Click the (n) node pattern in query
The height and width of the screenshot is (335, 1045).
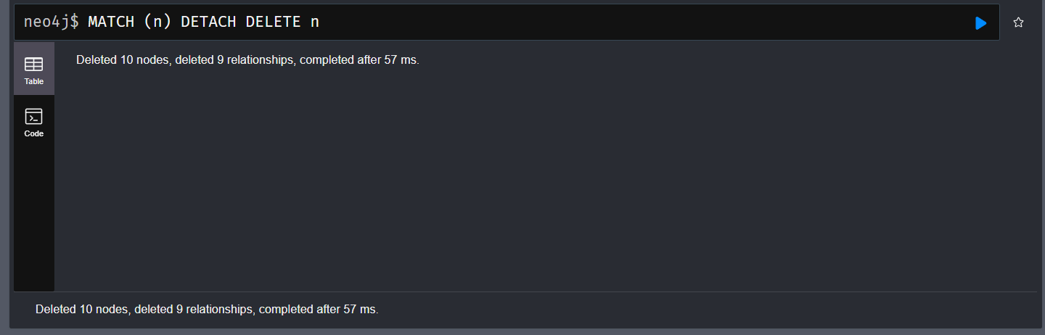point(157,22)
